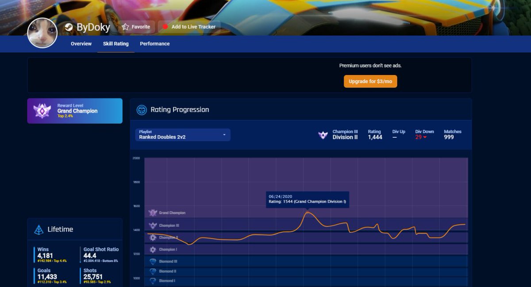Click the ByDoky username heading

point(93,27)
